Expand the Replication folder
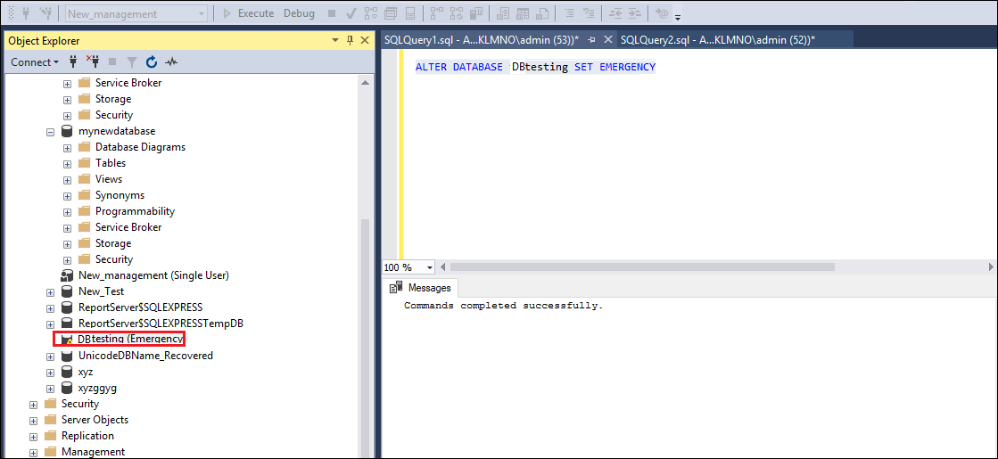The image size is (998, 459). point(34,436)
